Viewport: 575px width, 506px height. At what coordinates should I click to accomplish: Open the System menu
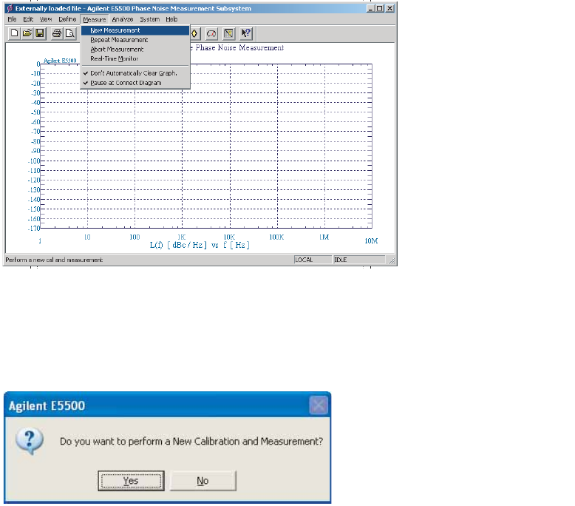click(x=149, y=19)
